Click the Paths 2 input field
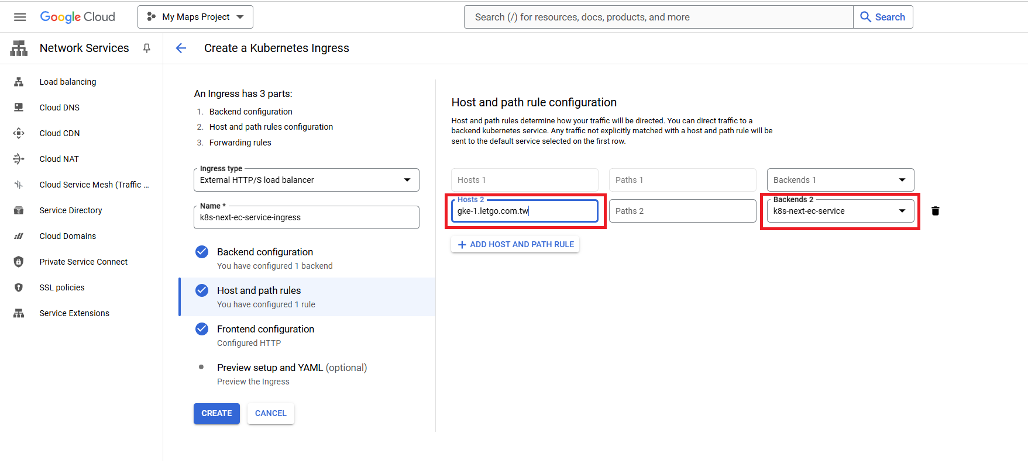This screenshot has width=1028, height=461. (x=682, y=211)
